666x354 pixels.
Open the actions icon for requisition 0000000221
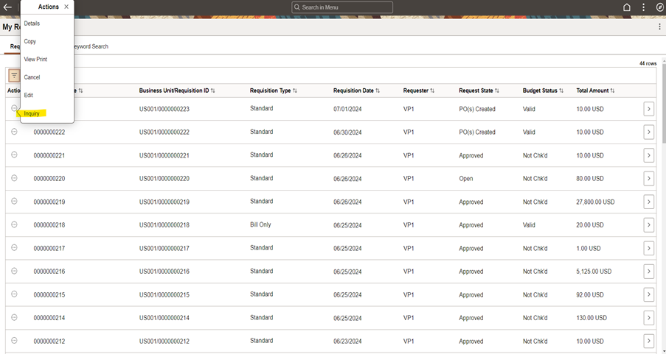14,155
